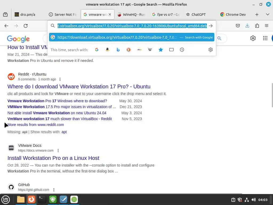
Task: Open Firefox application menu
Action: [x=267, y=26]
